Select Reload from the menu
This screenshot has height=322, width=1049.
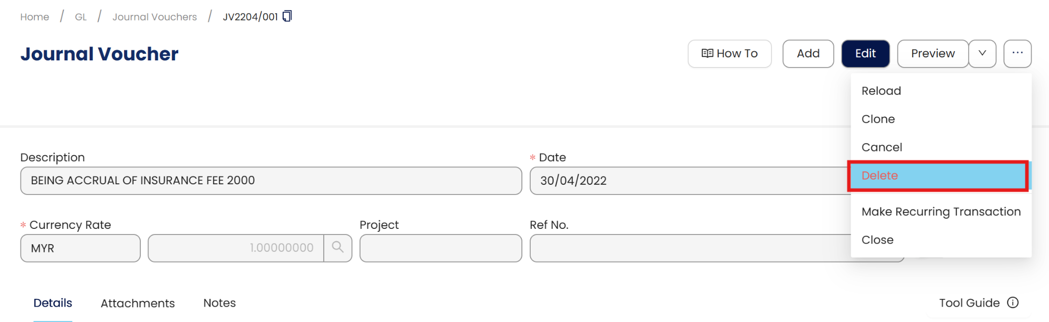[x=881, y=91]
